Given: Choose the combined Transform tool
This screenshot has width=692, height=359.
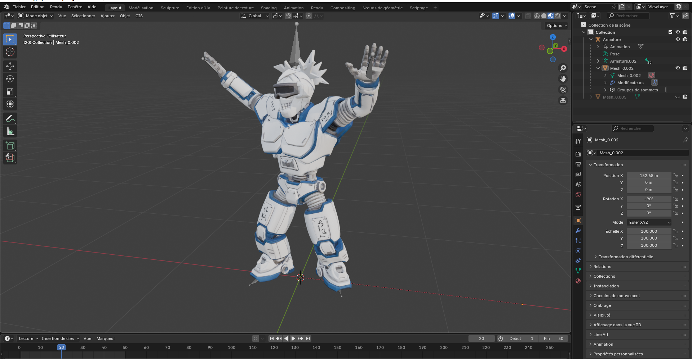Looking at the screenshot, I should pyautogui.click(x=10, y=104).
